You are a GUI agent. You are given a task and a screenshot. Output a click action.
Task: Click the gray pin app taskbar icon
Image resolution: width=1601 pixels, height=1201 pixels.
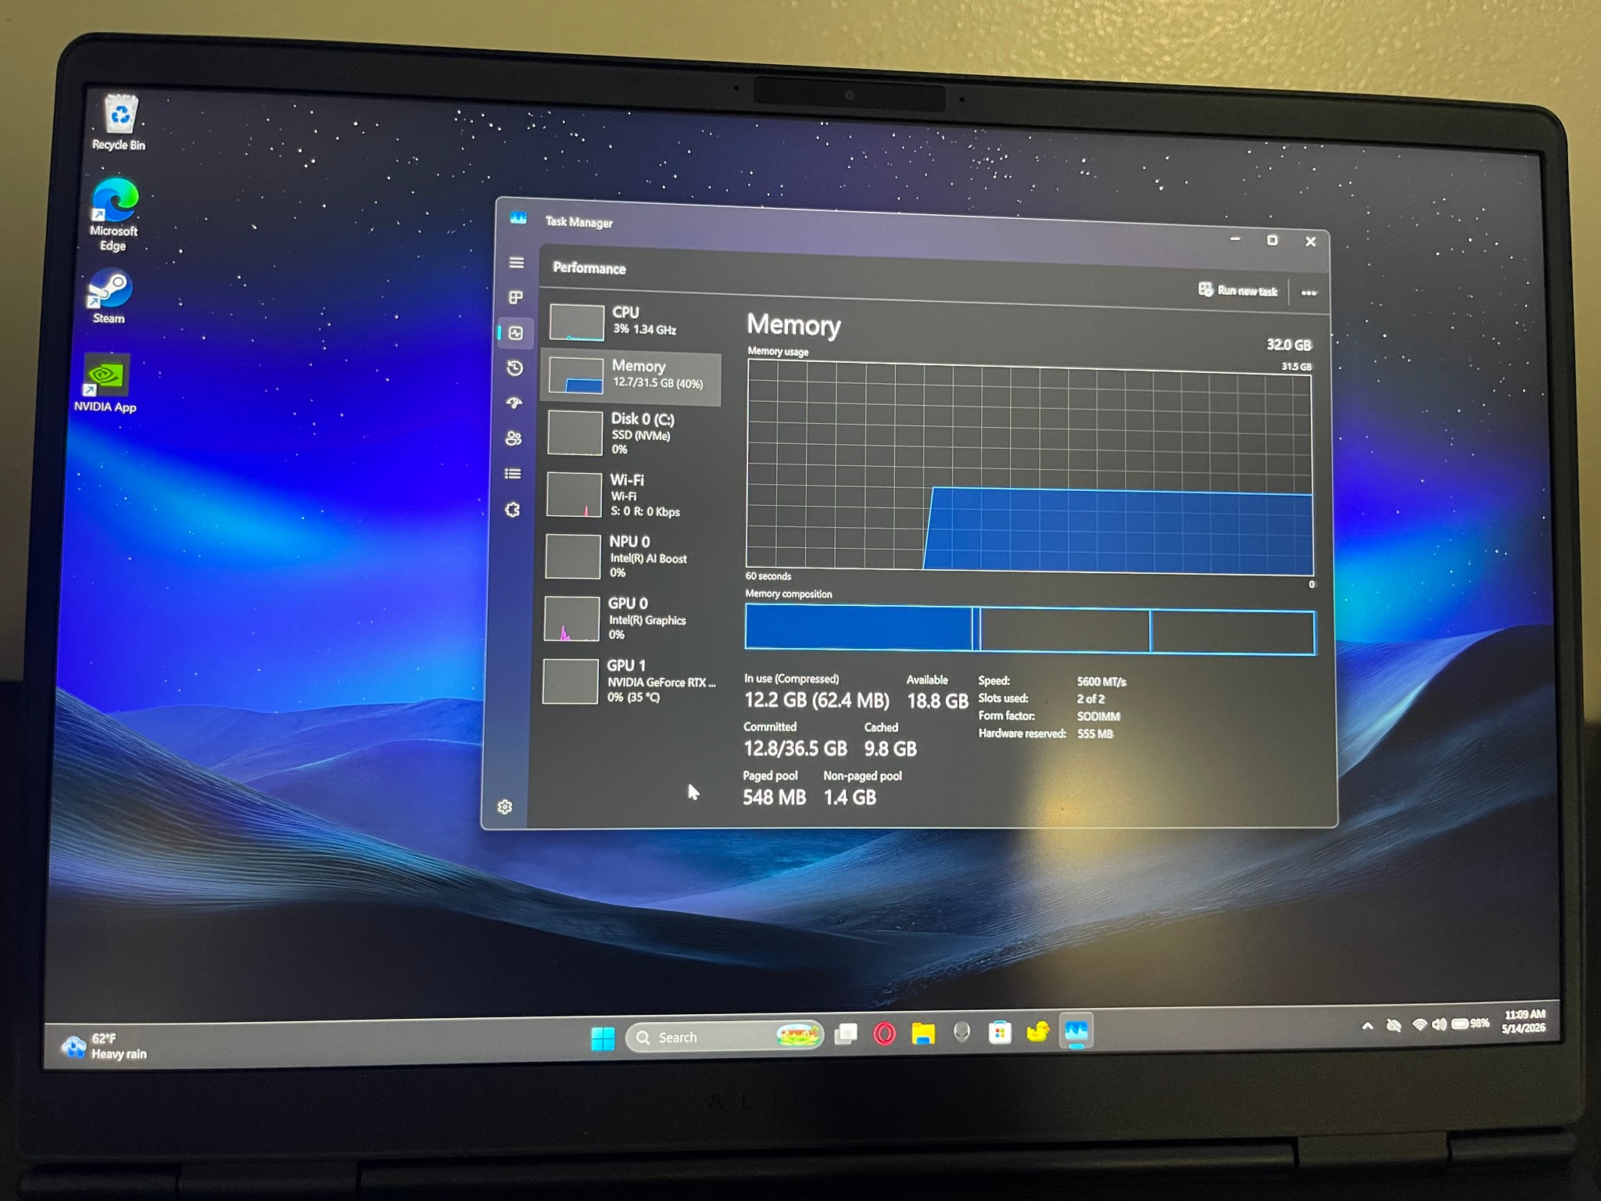(962, 1033)
